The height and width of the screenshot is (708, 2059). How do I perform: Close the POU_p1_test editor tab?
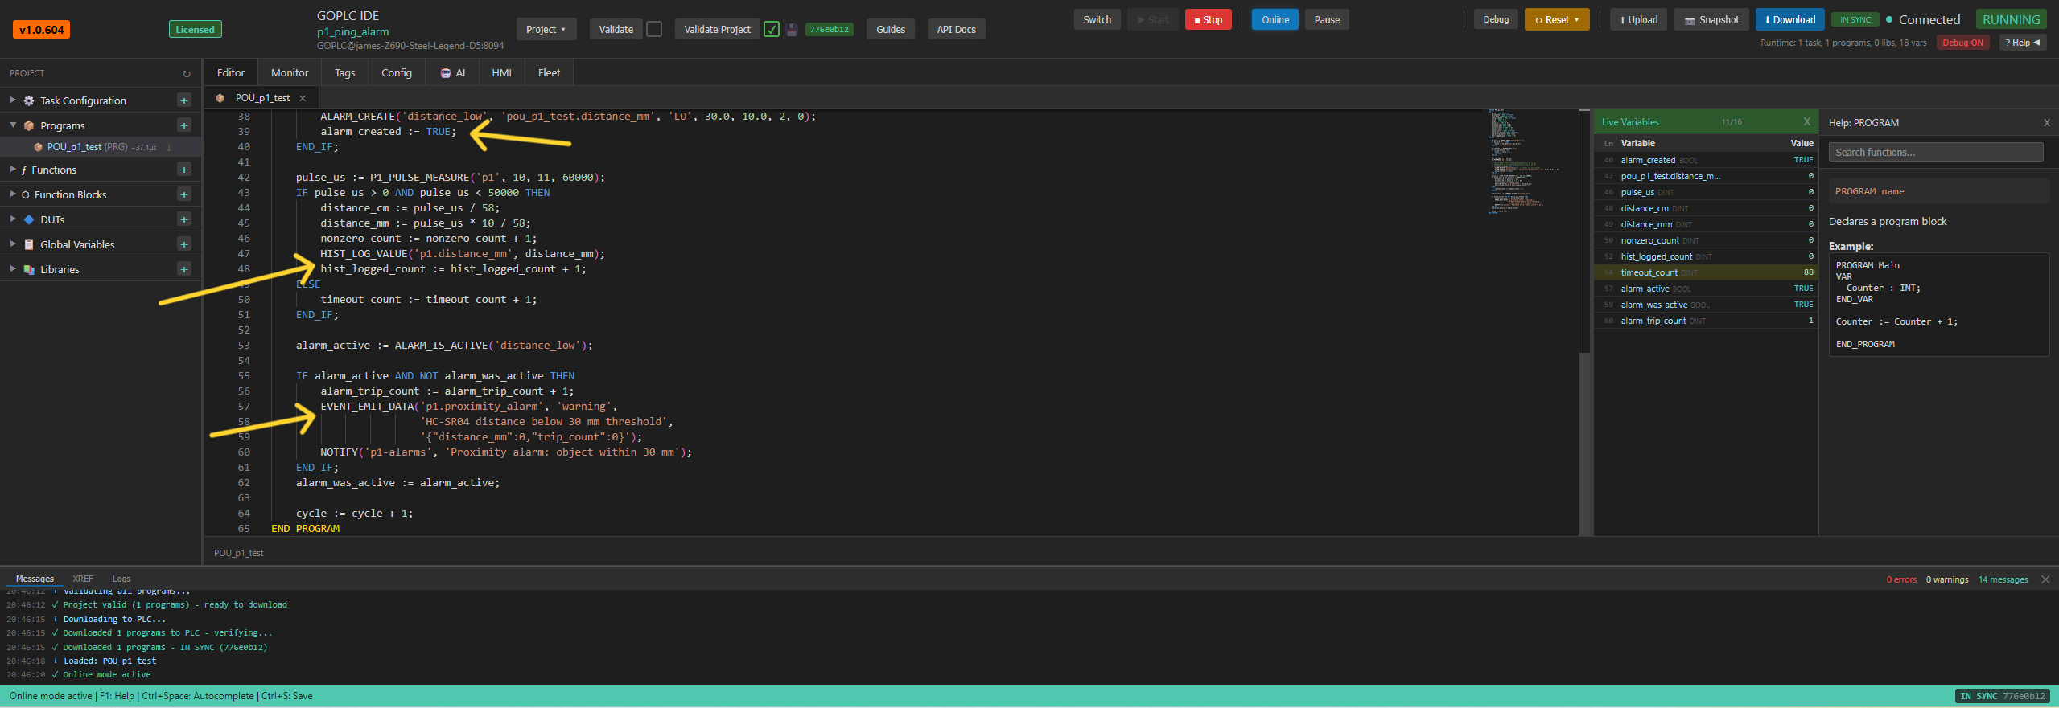[x=303, y=98]
